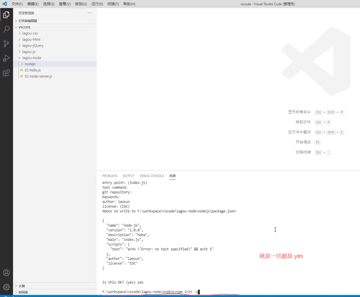Screen dimensions: 360x297
Task: Click JS icon of 01 hello.js
Action: tap(21, 70)
